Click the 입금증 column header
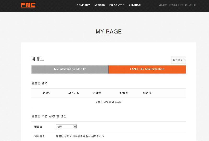209x141 pixels. (x=147, y=93)
